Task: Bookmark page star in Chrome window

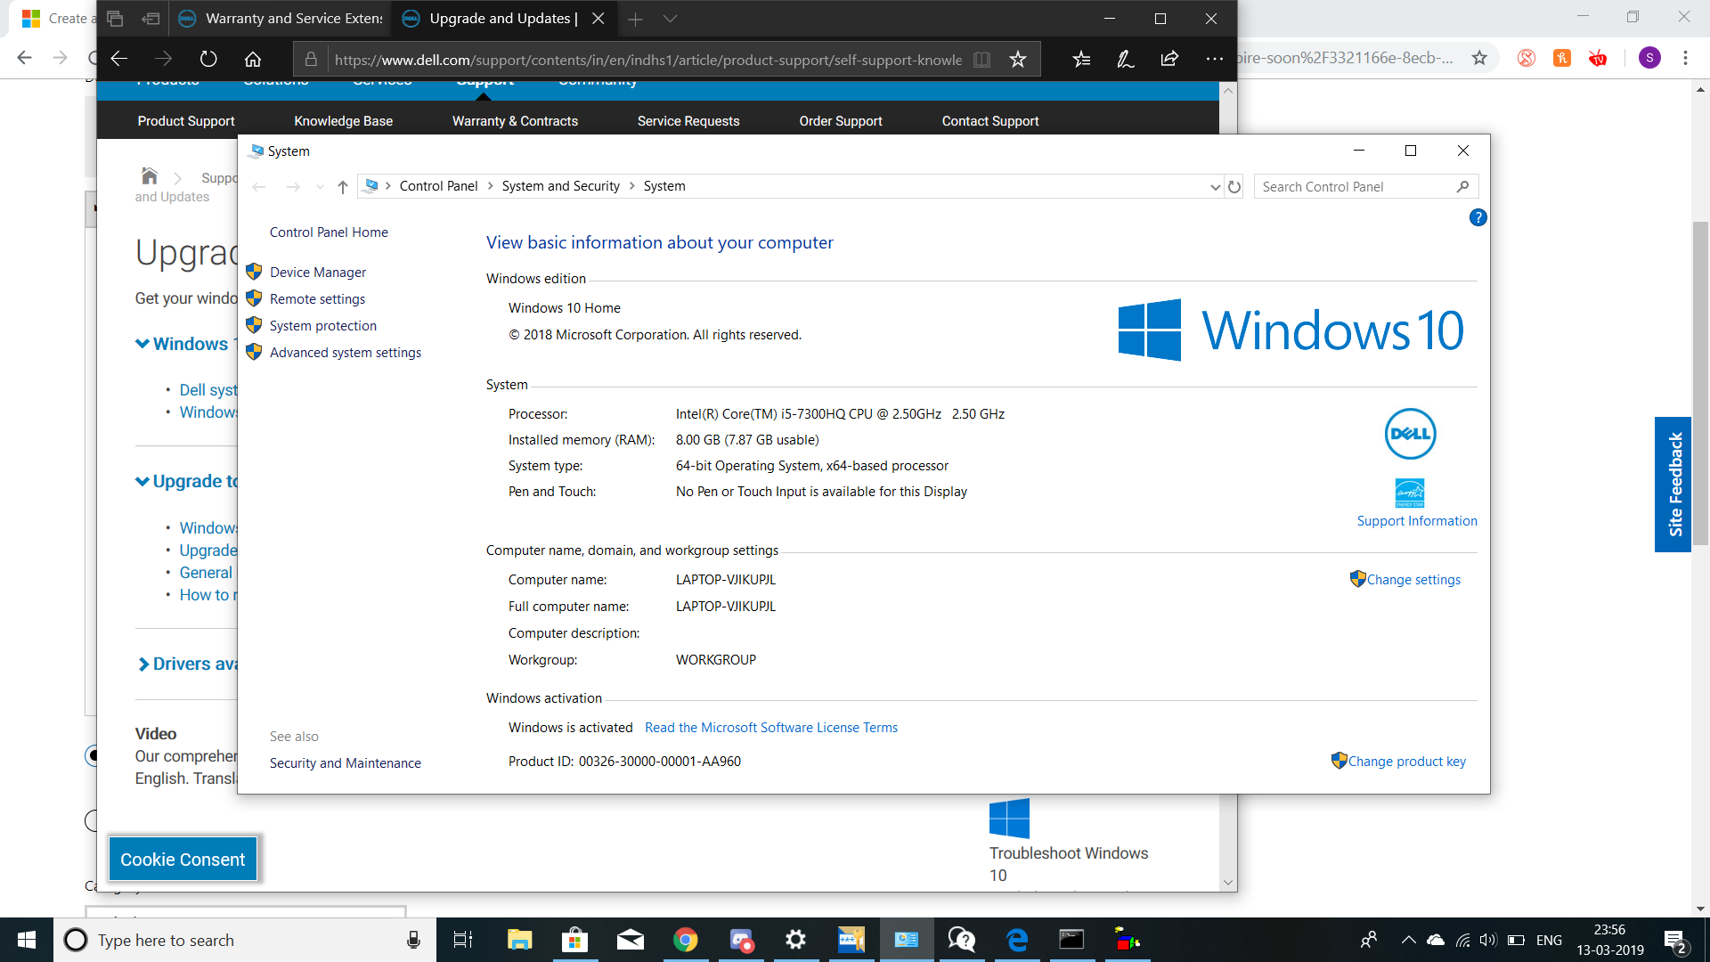Action: tap(1479, 58)
